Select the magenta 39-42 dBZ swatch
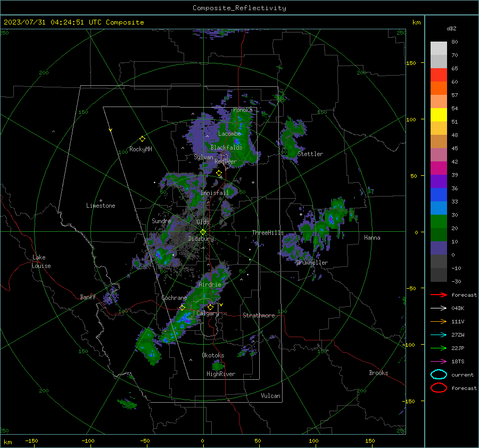Viewport: 479px width, 448px height. tap(439, 168)
